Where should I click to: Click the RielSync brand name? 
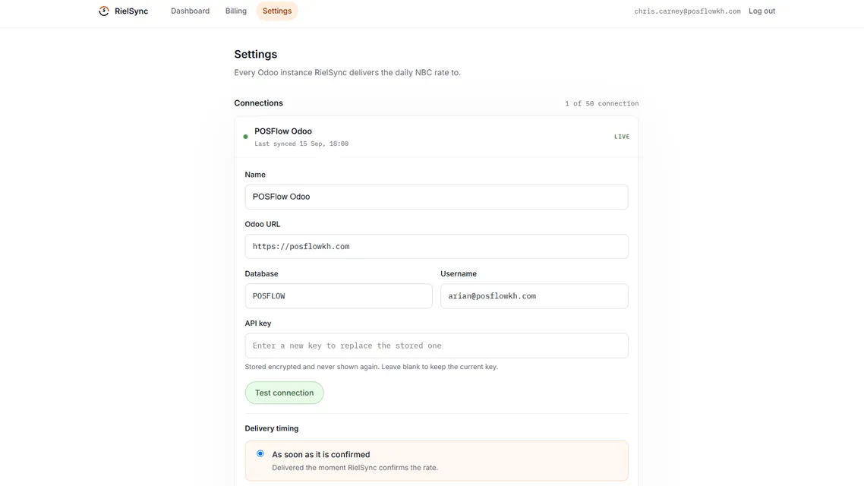[131, 11]
